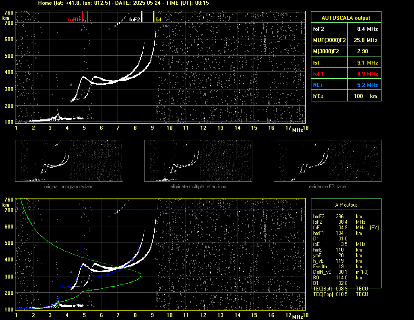Viewport: 414px width, 320px height.
Task: Select the 'original ionogram resized' thumbnail
Action: click(69, 161)
